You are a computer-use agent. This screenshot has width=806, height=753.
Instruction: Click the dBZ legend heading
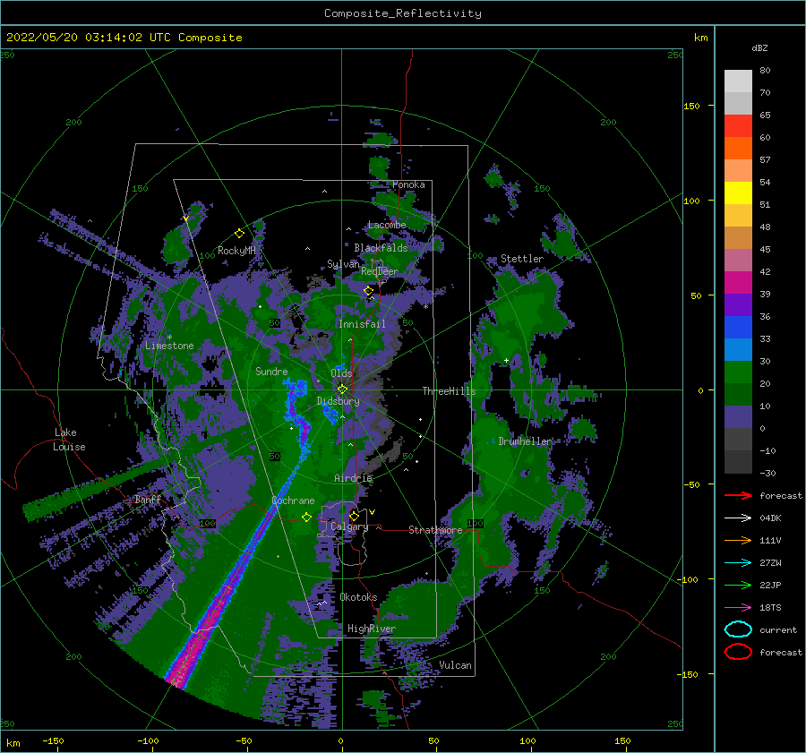[759, 47]
